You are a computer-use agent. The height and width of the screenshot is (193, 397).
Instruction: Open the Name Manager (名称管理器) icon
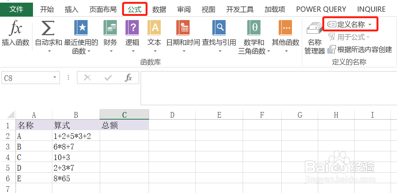click(x=314, y=28)
